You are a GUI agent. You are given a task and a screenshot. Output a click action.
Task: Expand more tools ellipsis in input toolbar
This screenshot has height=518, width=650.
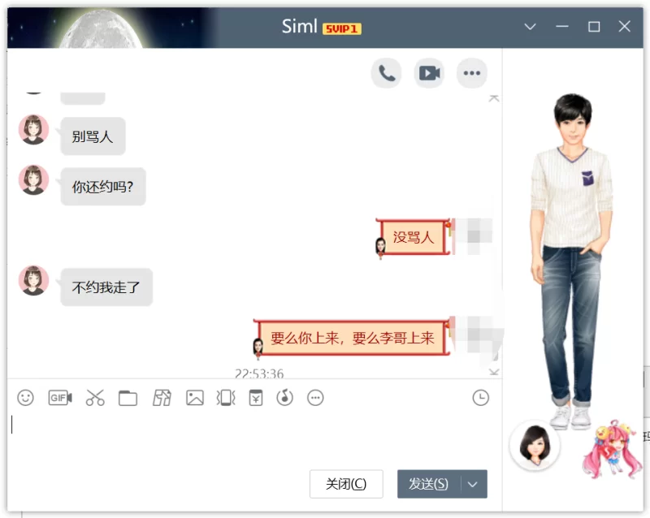click(x=316, y=398)
